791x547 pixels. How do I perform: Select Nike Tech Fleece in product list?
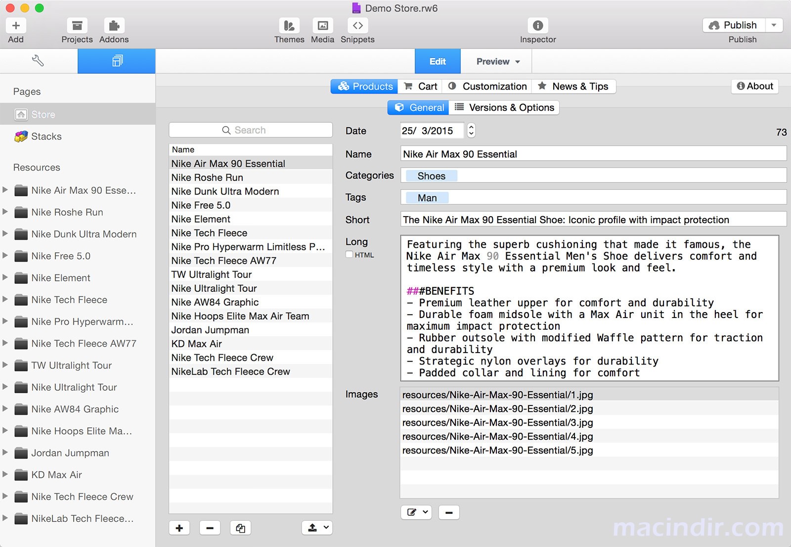pyautogui.click(x=251, y=233)
